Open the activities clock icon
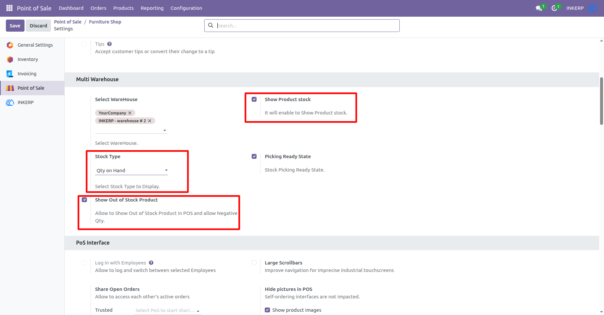 pos(554,8)
